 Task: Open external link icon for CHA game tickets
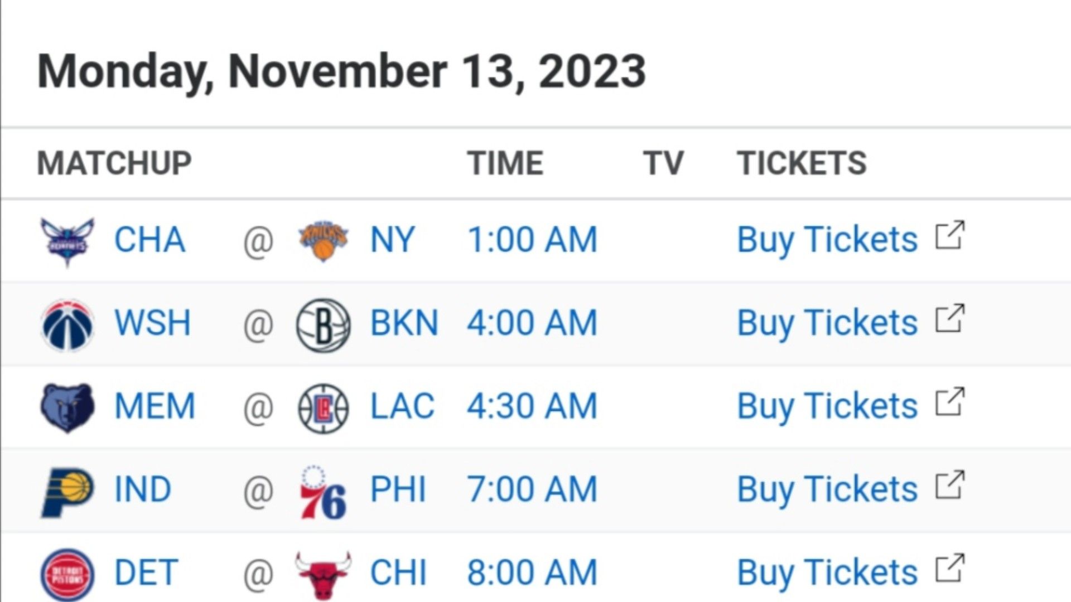click(950, 236)
